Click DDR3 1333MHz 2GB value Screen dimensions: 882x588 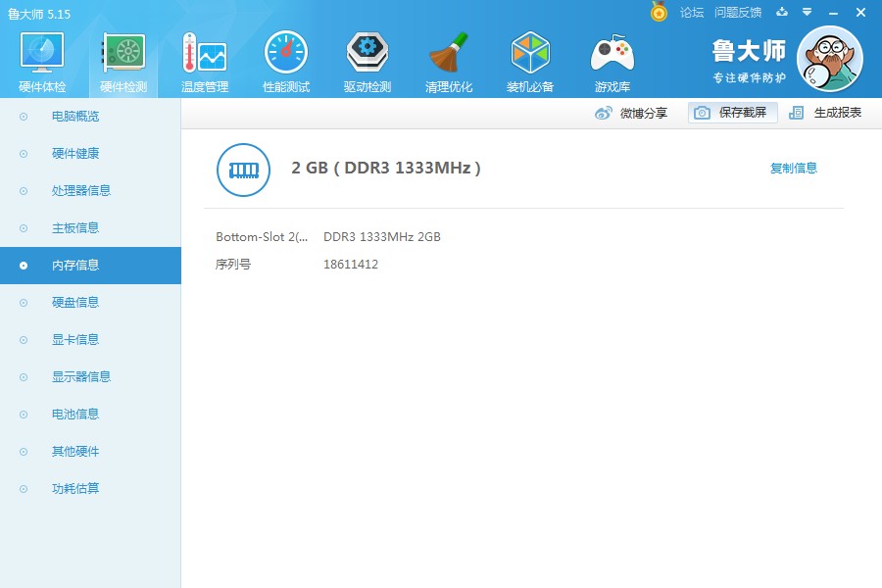tap(382, 237)
